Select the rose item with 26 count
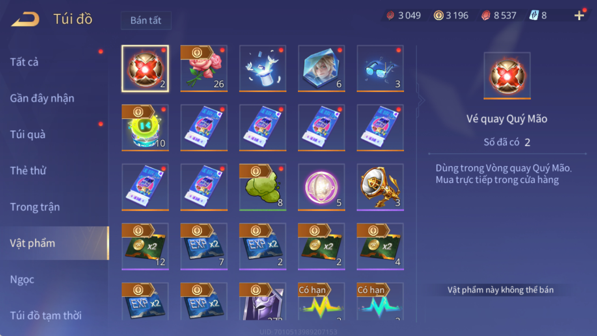 204,69
